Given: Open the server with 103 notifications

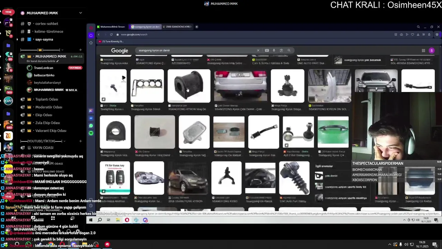Looking at the screenshot, I should coord(8,90).
